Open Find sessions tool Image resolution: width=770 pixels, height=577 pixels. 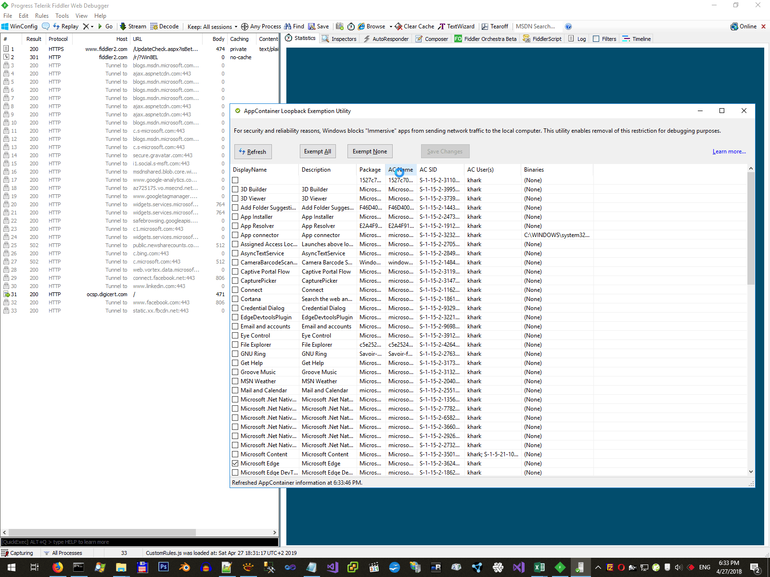tap(294, 26)
